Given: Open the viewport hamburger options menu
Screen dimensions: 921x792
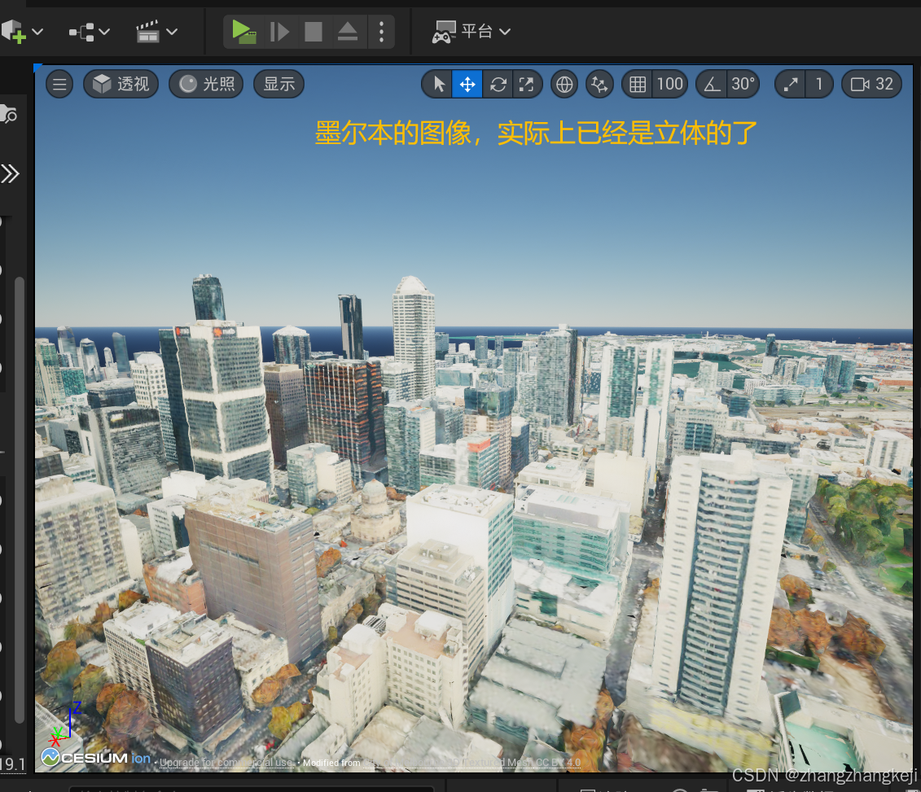Looking at the screenshot, I should coord(59,84).
